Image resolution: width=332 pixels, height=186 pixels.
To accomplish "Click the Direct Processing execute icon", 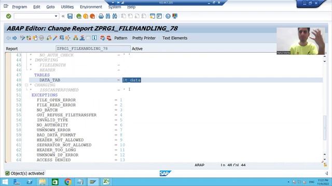I will point(62,38).
